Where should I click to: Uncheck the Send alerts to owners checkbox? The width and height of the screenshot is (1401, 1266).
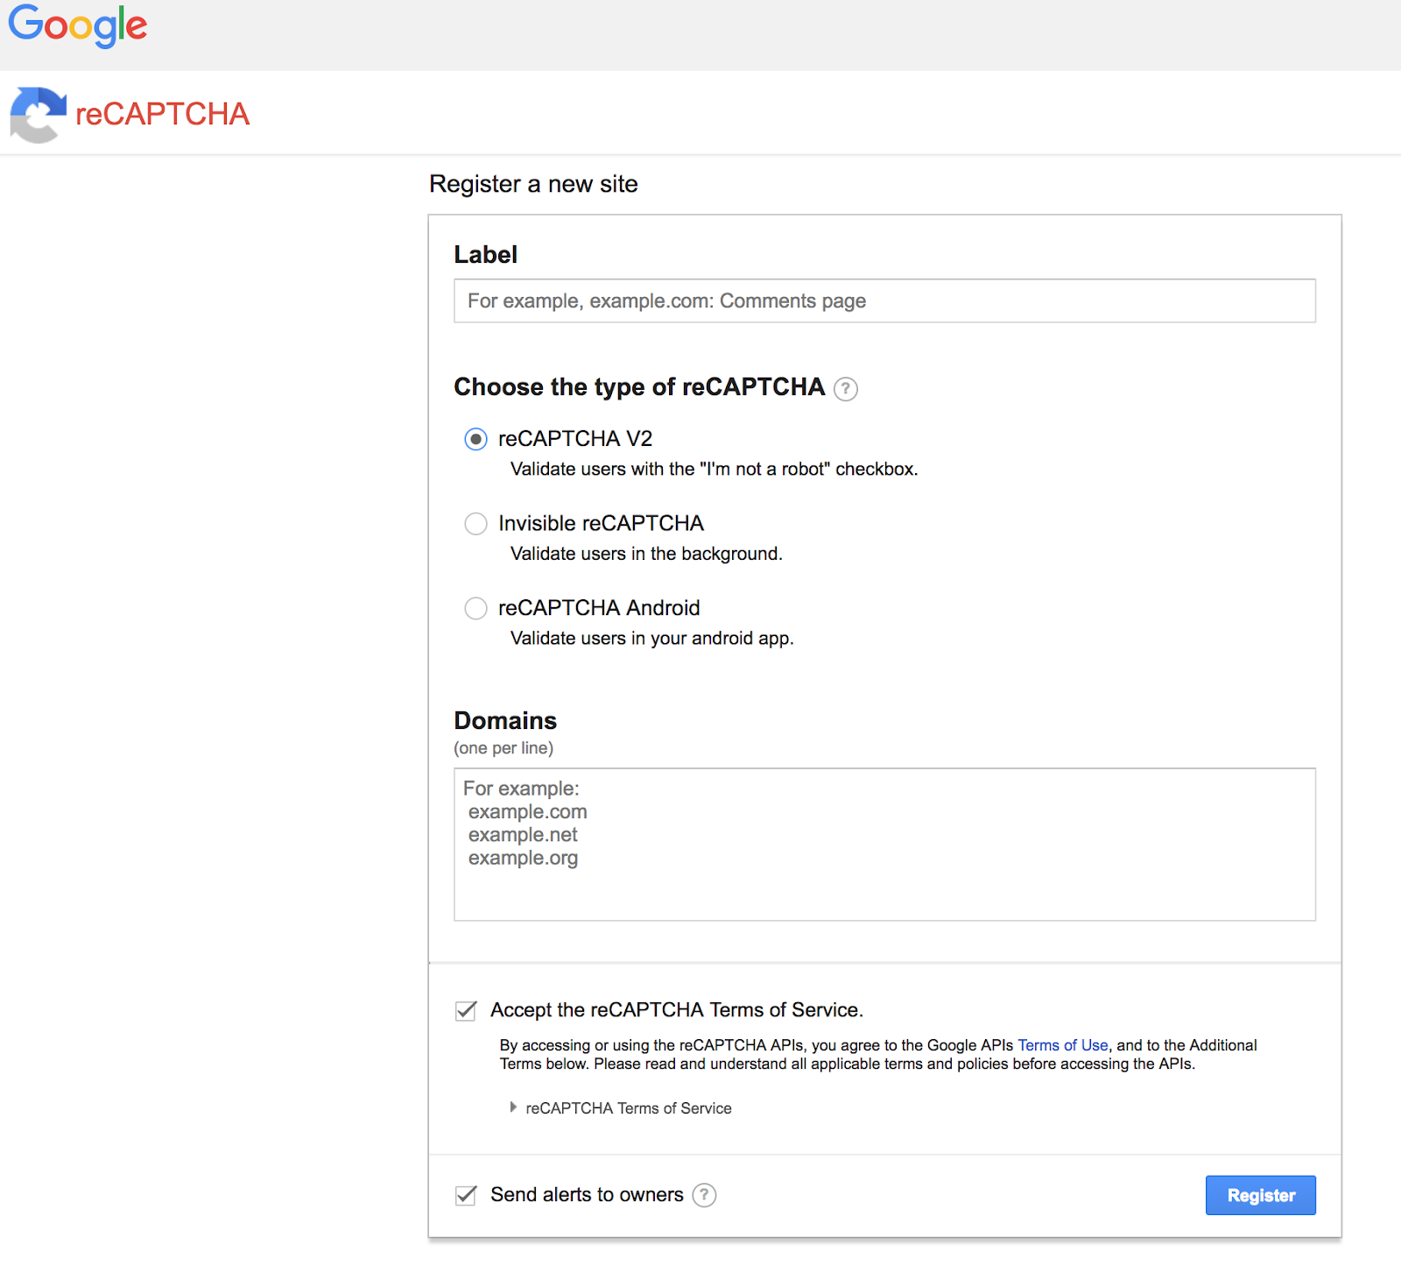coord(466,1195)
